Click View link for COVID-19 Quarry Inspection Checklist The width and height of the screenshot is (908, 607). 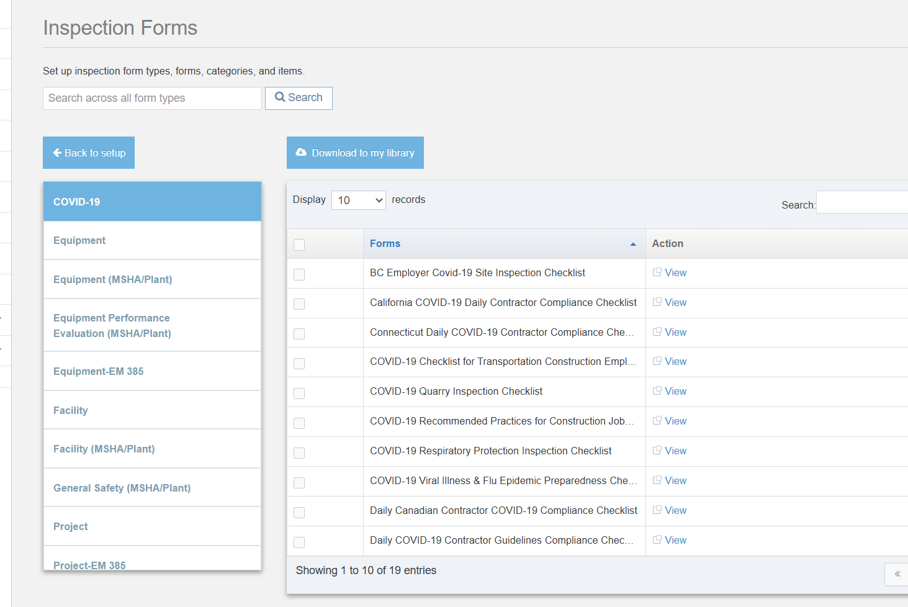[675, 391]
